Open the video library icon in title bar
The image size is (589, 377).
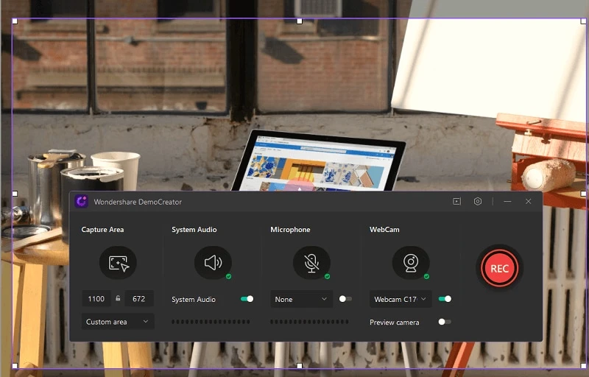pyautogui.click(x=456, y=201)
